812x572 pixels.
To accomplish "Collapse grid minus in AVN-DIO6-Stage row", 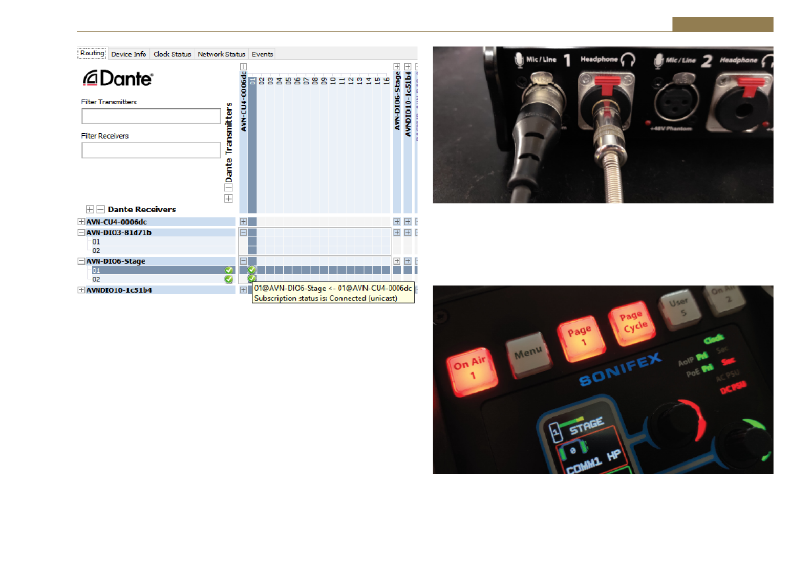I will (244, 261).
